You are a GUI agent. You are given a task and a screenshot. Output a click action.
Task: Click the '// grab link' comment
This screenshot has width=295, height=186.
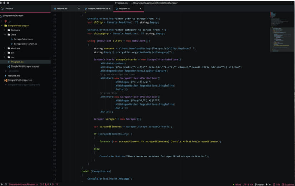pyautogui.click(x=108, y=93)
